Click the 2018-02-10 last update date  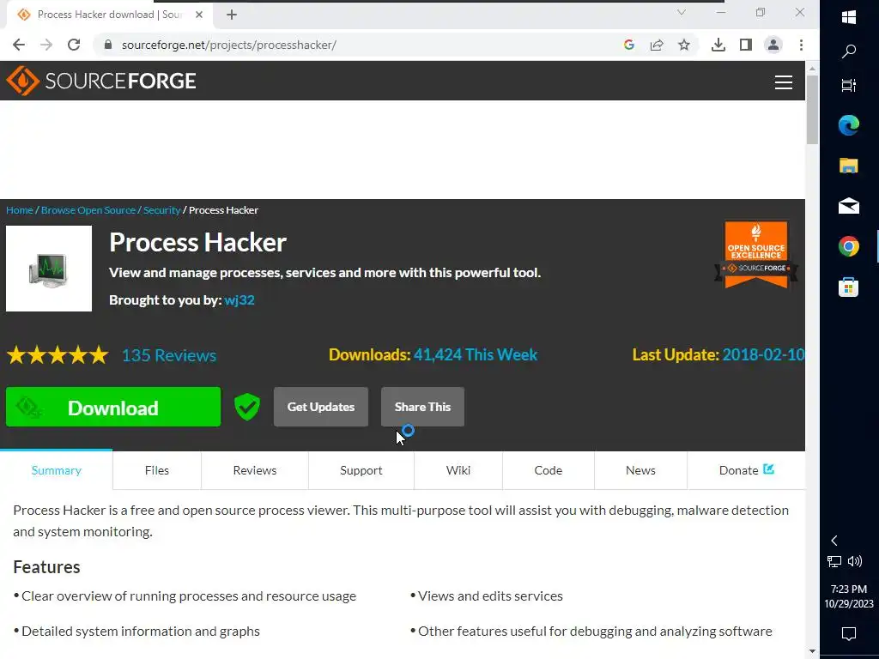click(763, 354)
